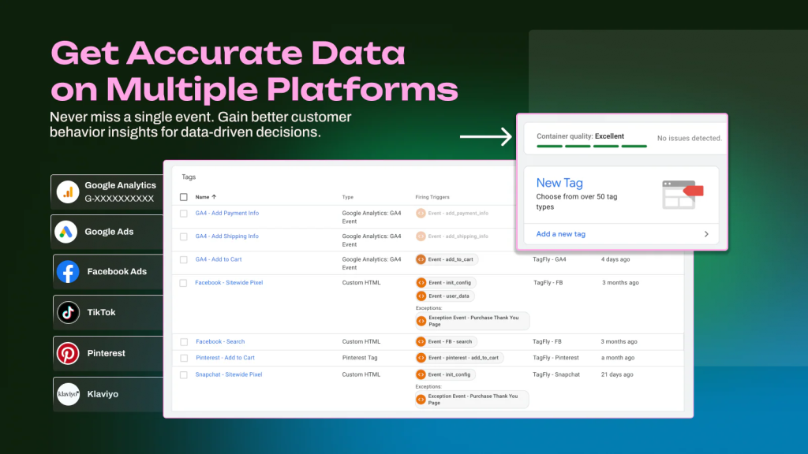Check the Snapchat - Sitewide Pixel checkbox
The image size is (808, 454).
(183, 374)
